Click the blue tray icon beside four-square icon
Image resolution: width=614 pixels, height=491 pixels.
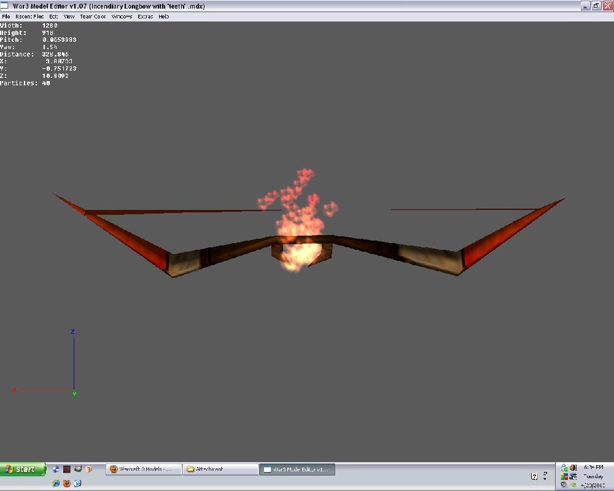point(573,476)
